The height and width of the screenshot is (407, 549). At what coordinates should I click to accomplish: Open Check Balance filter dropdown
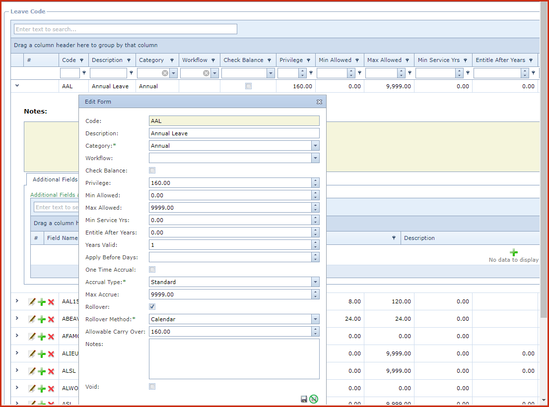click(271, 73)
